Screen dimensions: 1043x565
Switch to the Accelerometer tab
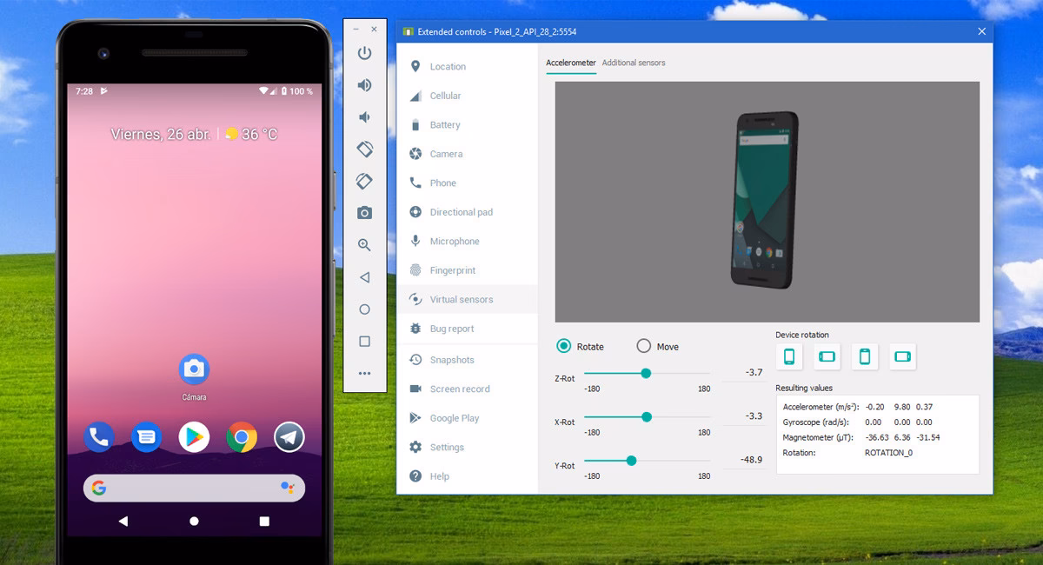[x=571, y=63]
